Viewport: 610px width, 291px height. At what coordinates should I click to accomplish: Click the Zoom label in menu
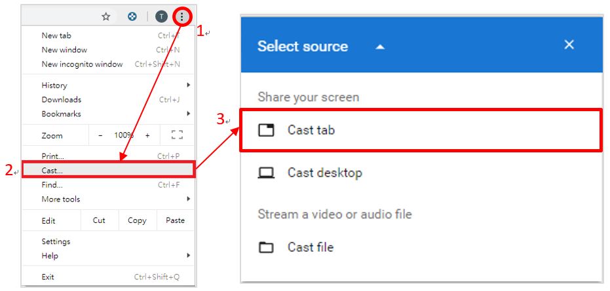52,135
